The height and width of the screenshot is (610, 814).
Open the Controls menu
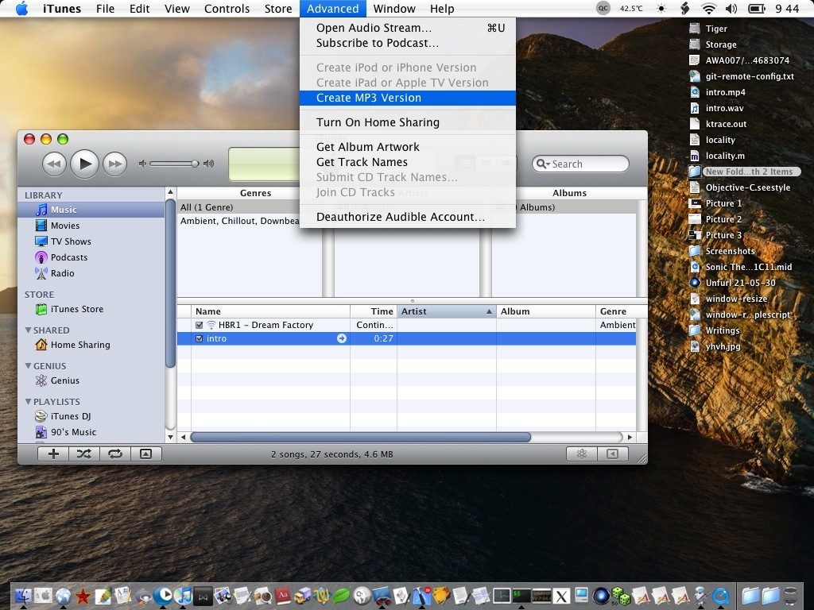227,9
